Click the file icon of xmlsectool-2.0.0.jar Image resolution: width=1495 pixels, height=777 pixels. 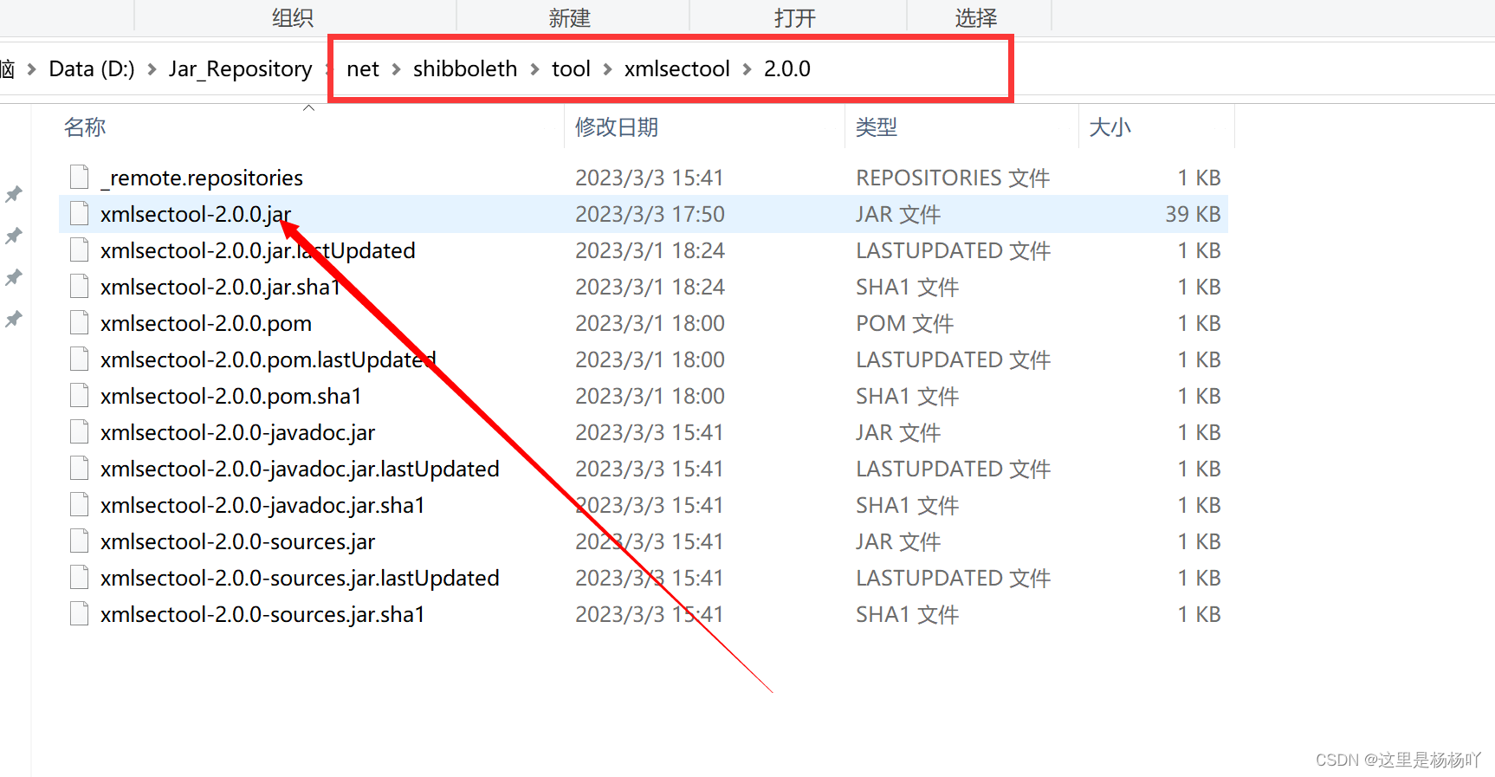(80, 214)
